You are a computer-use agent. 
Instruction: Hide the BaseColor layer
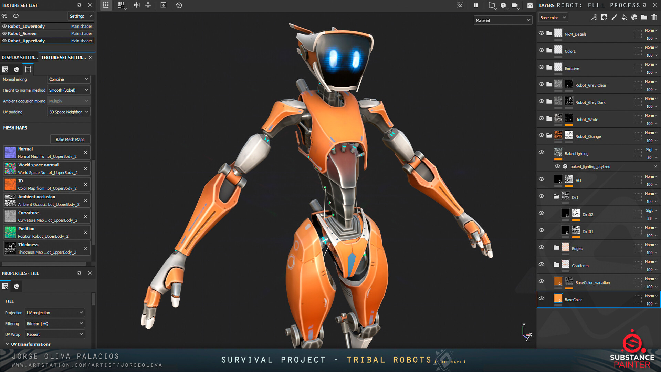(x=542, y=298)
